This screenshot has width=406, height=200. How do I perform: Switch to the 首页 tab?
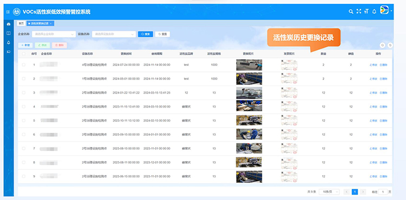pos(21,24)
